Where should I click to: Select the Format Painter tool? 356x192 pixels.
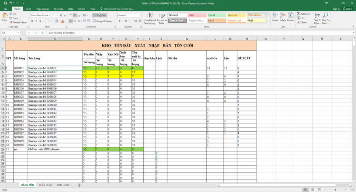(19, 22)
